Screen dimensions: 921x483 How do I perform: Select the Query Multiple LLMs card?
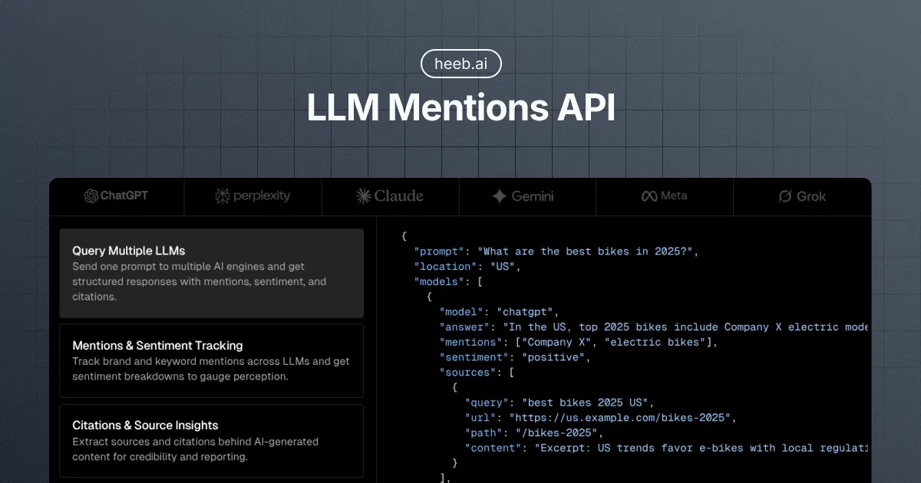click(x=211, y=273)
